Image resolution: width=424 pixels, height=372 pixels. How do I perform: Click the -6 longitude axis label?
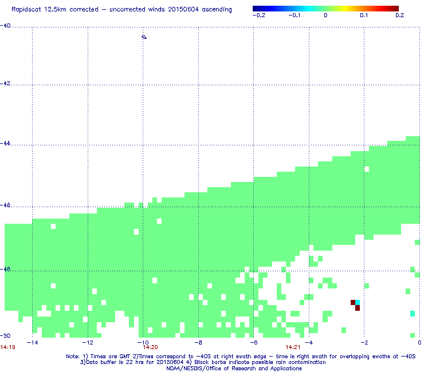(x=253, y=343)
